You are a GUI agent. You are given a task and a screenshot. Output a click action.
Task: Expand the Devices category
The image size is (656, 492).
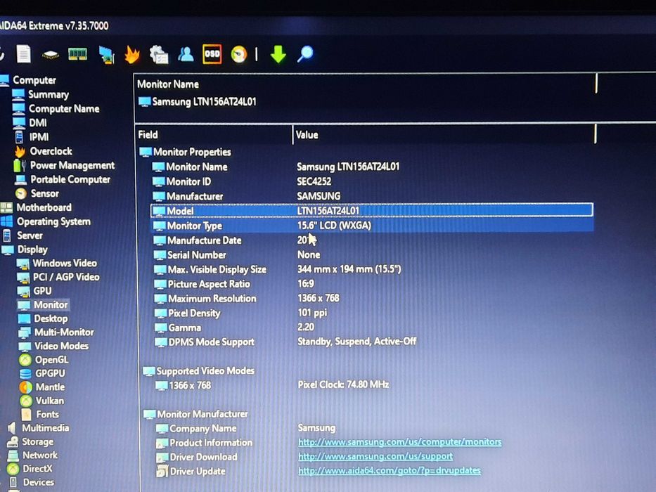pyautogui.click(x=32, y=482)
